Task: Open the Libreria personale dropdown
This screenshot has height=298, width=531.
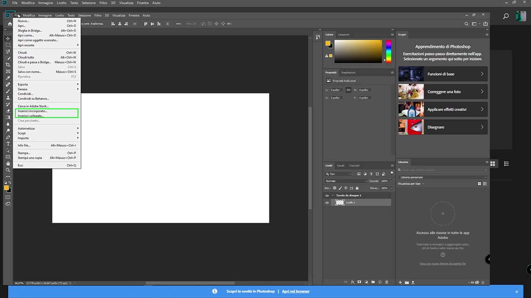Action: [x=443, y=177]
